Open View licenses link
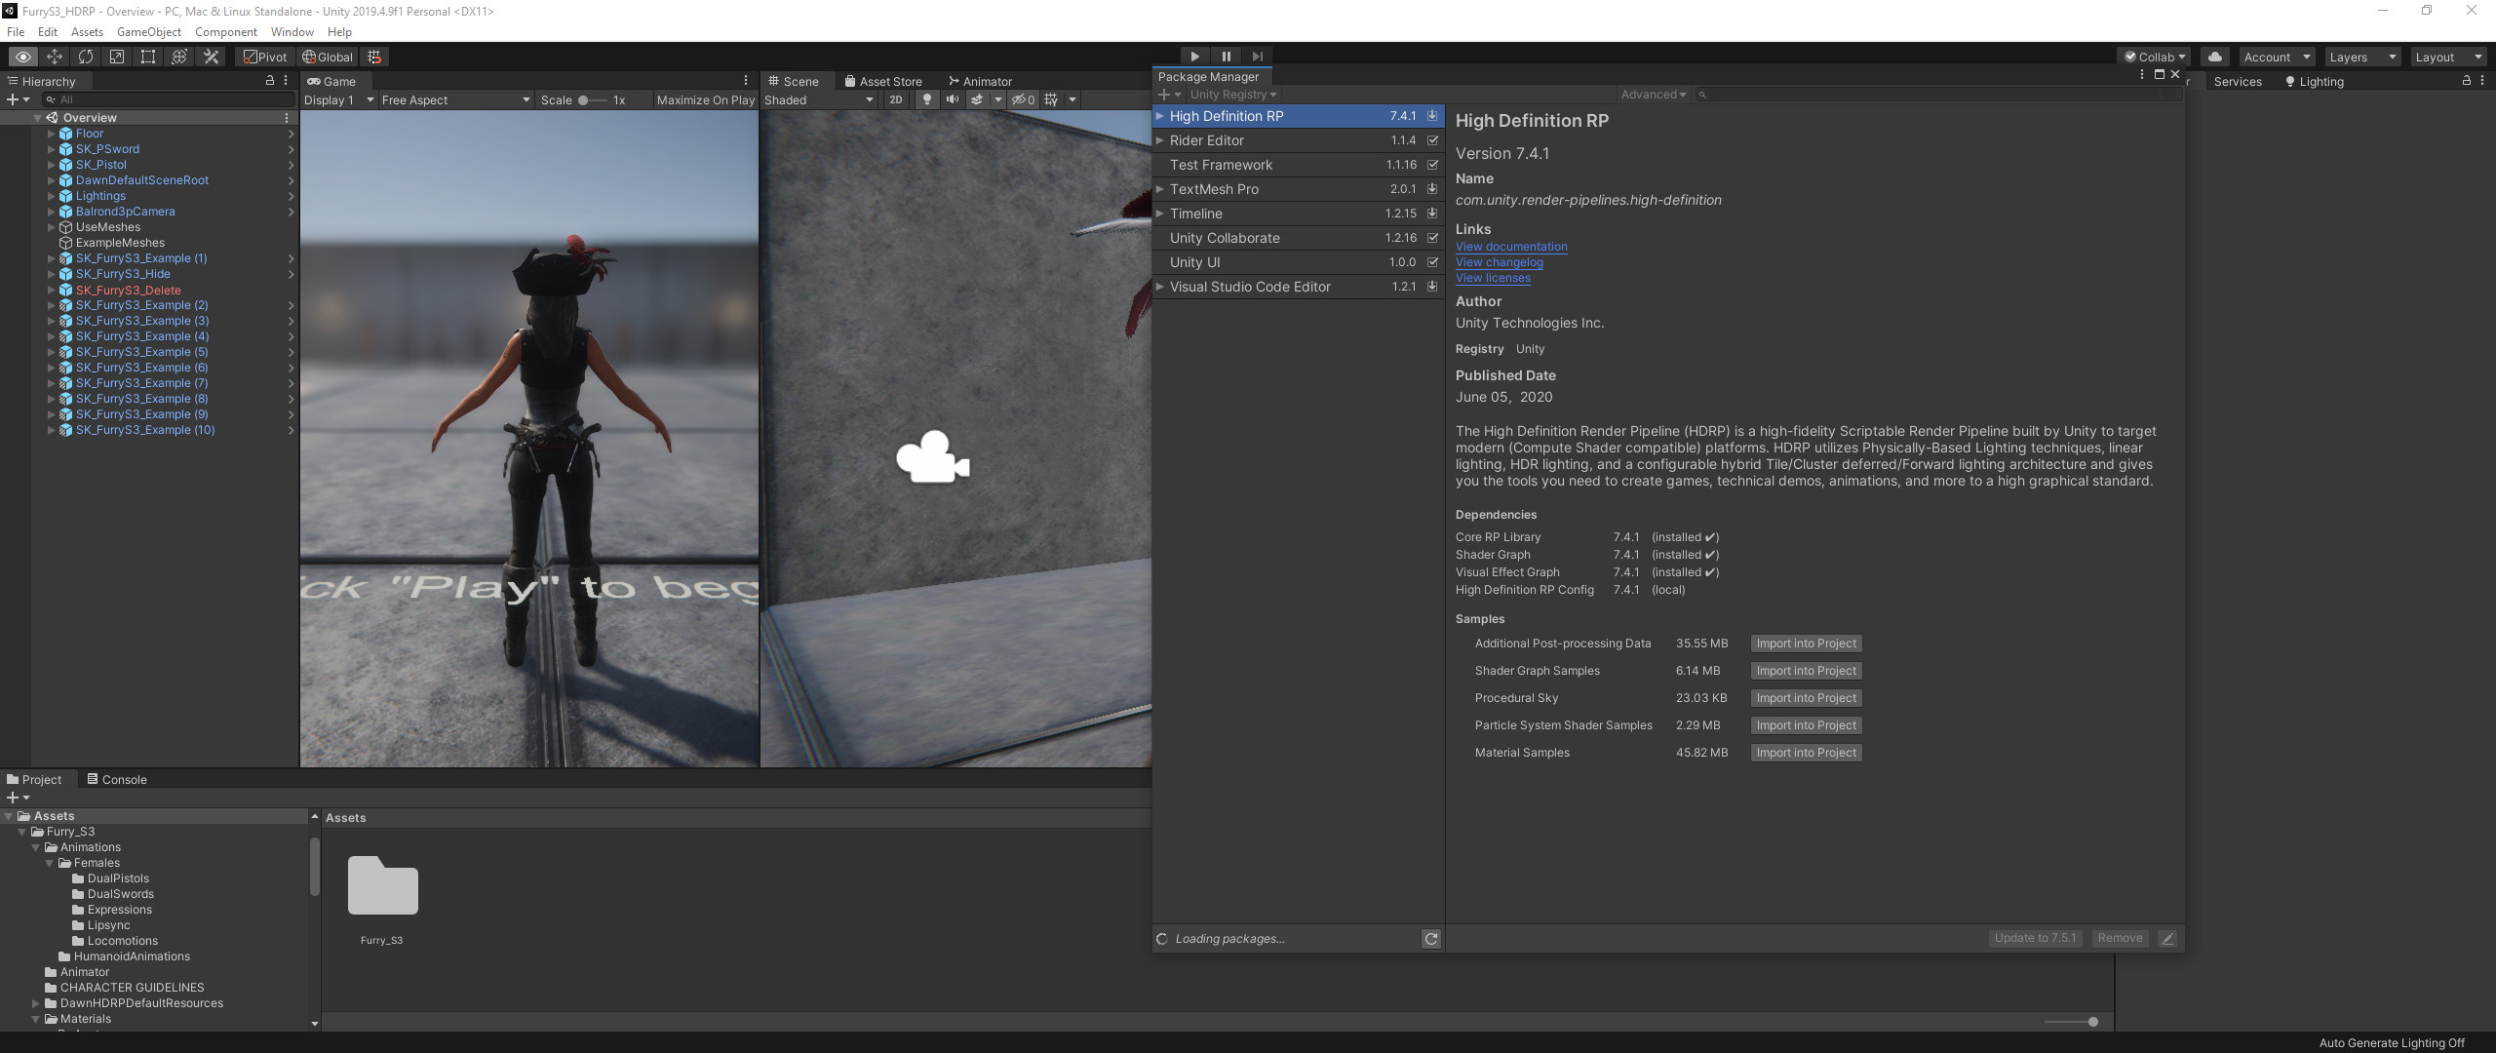 1493,278
